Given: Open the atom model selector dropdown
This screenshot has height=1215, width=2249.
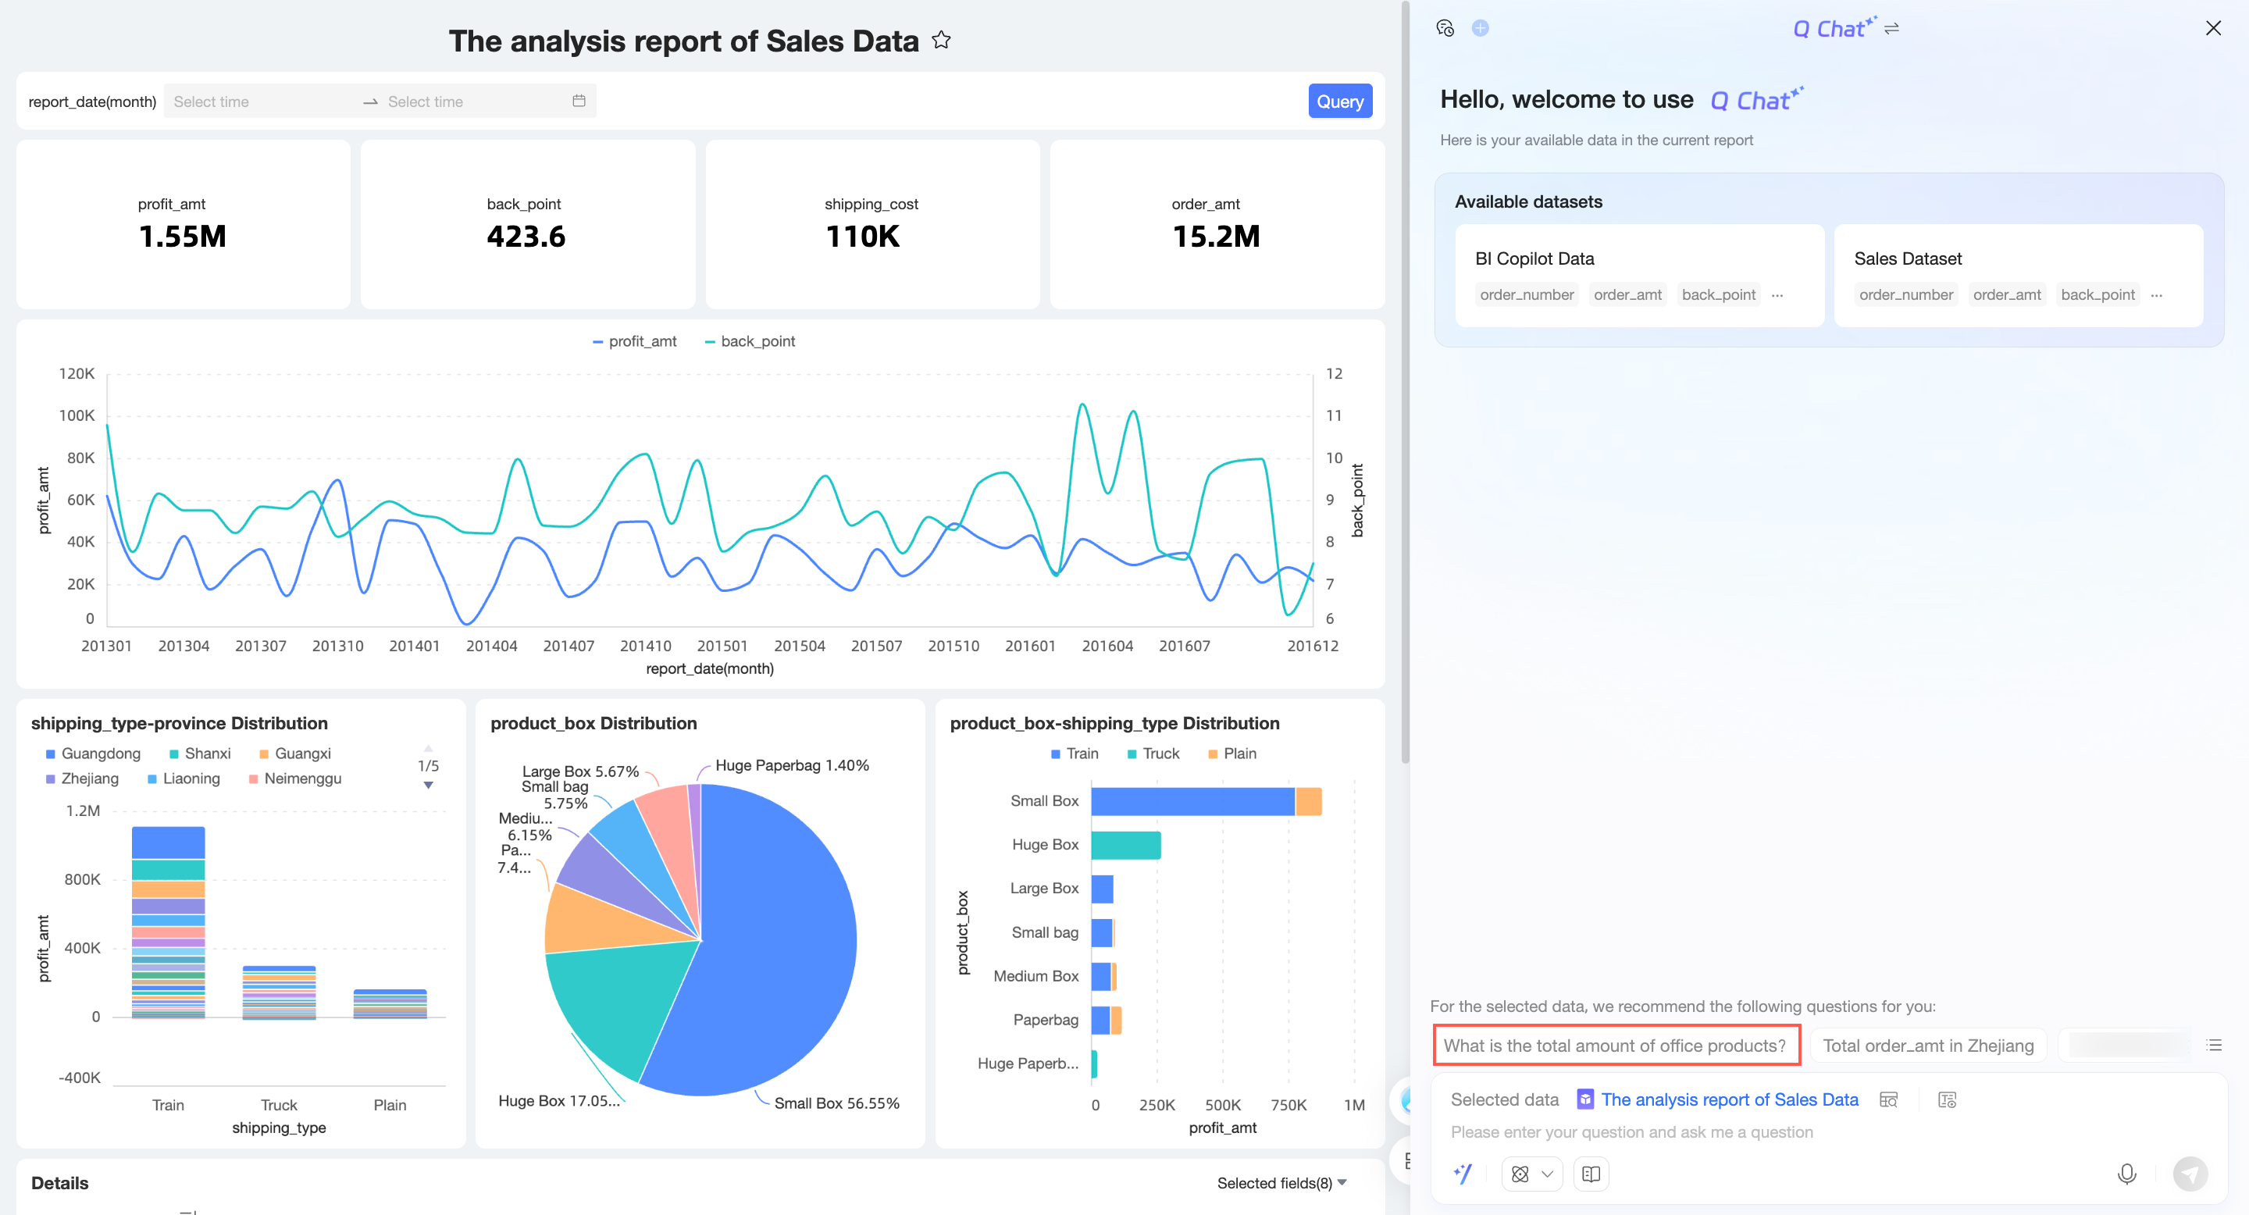Looking at the screenshot, I should point(1531,1174).
